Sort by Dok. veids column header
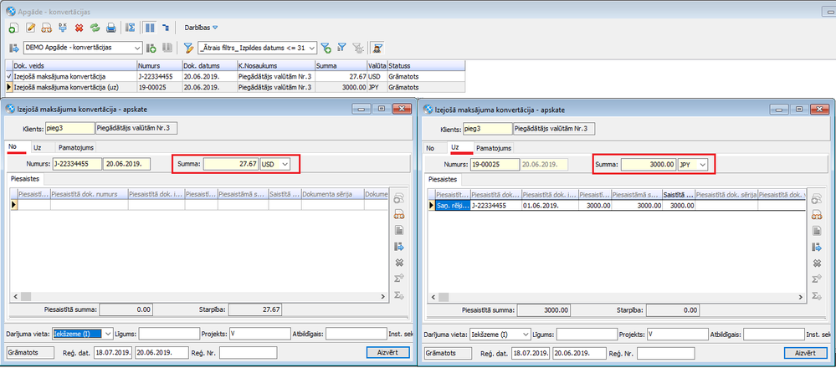 coord(74,65)
